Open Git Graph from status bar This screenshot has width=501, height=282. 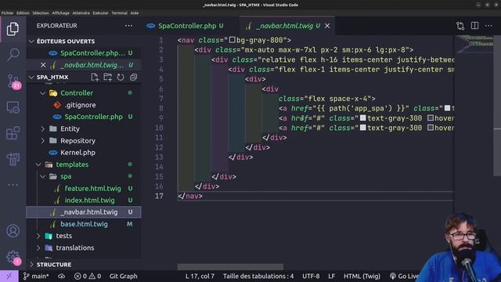coord(124,276)
